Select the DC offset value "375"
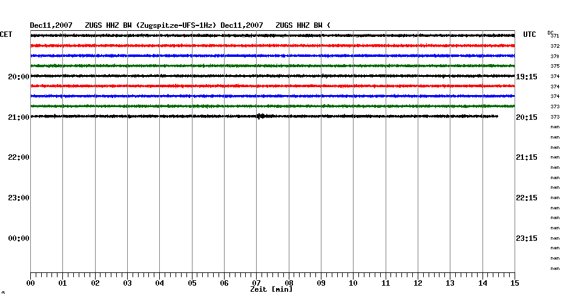Image resolution: width=563 pixels, height=299 pixels. pyautogui.click(x=555, y=67)
